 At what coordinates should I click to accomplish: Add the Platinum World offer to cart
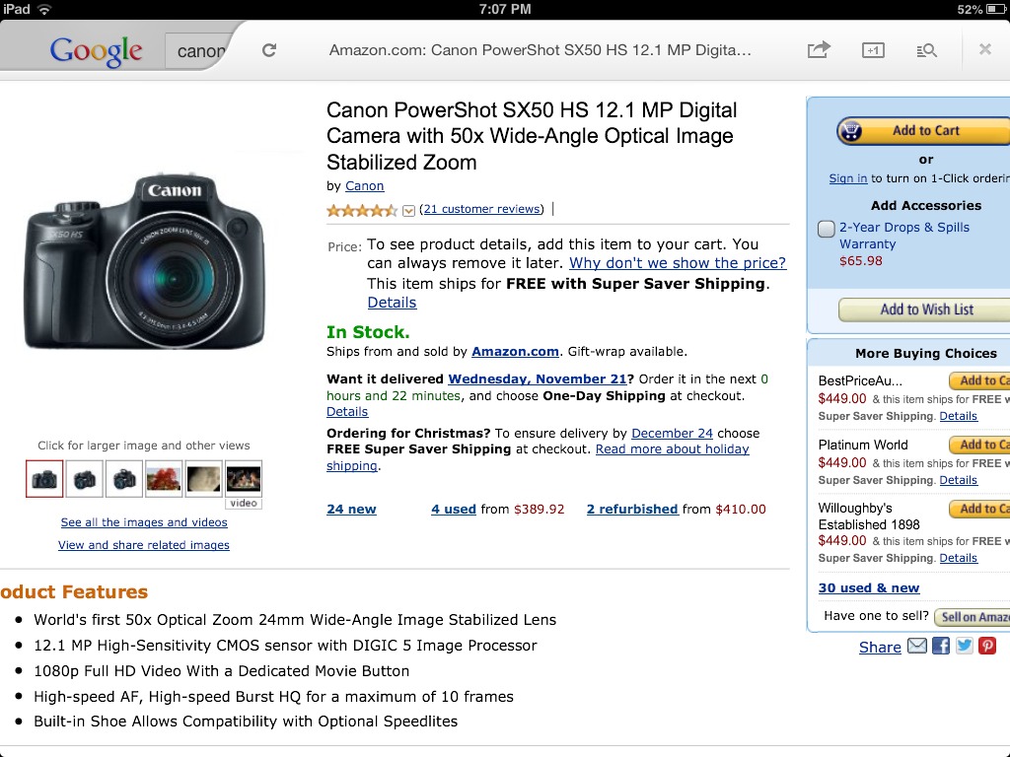(979, 445)
